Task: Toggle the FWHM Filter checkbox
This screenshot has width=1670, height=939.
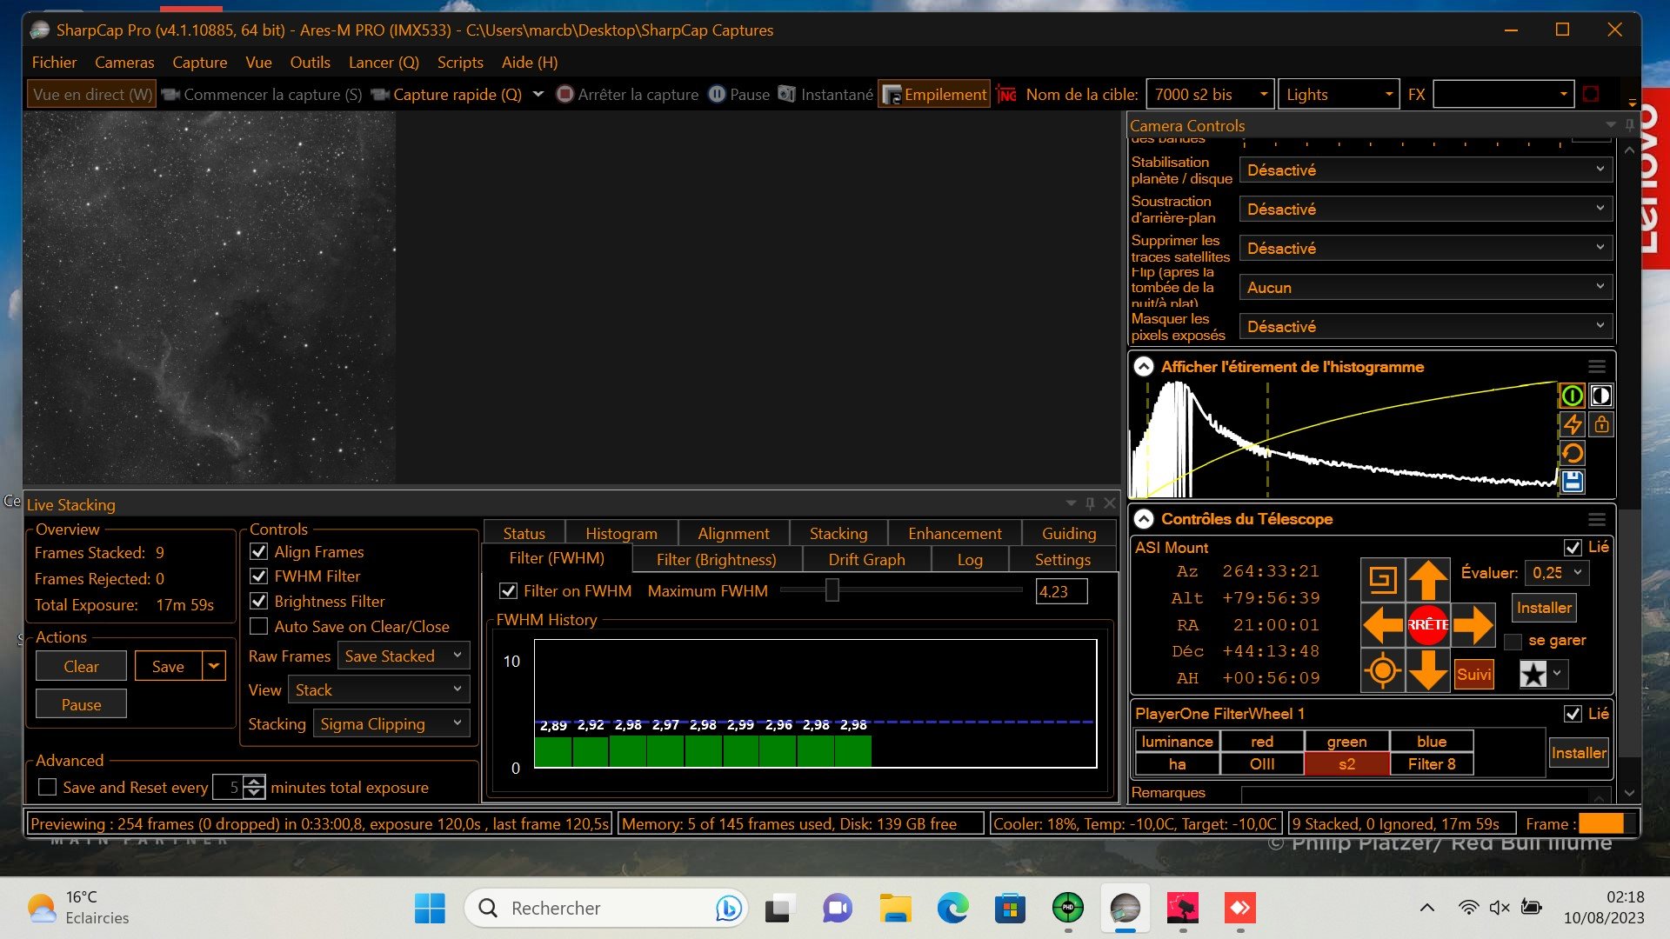Action: click(258, 576)
